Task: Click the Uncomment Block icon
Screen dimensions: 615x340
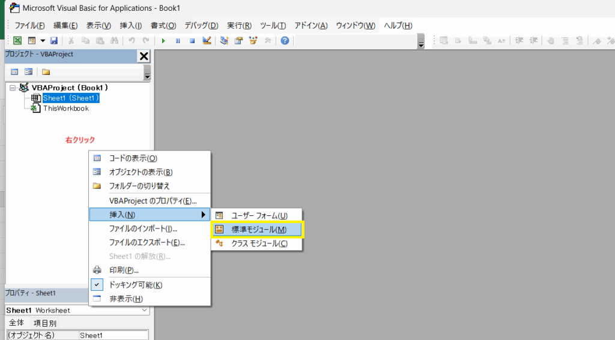Action: 580,40
